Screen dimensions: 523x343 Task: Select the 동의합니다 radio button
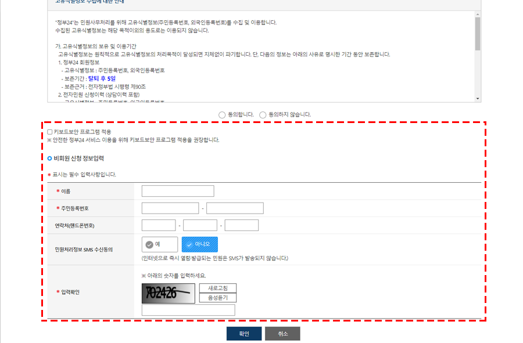(x=222, y=115)
